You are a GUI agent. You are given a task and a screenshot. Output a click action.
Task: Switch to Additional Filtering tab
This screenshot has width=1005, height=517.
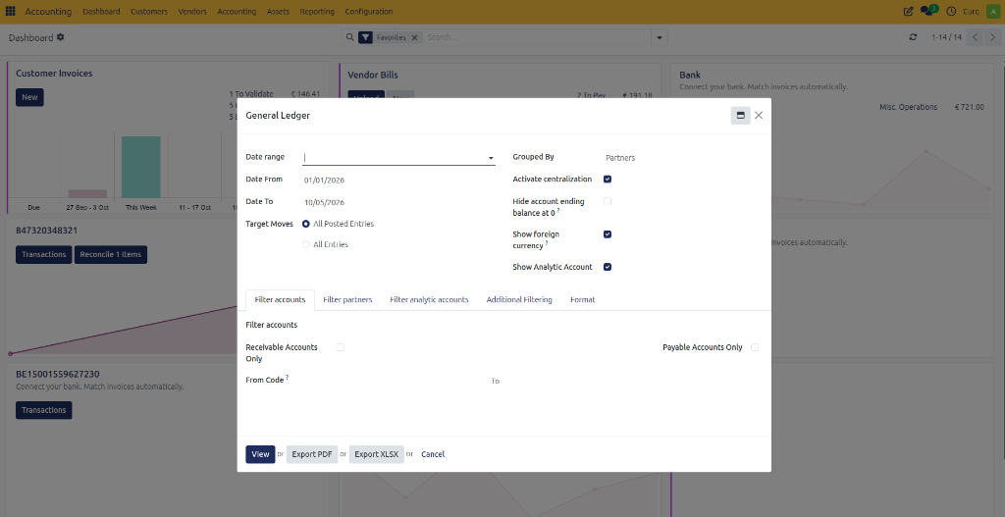click(519, 300)
